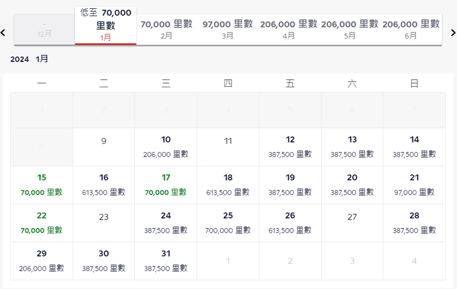The height and width of the screenshot is (289, 457).
Task: Switch to the 2月 month tab
Action: [167, 29]
